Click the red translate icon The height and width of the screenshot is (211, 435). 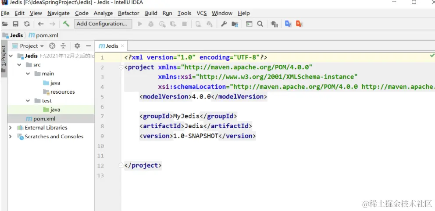(x=299, y=24)
